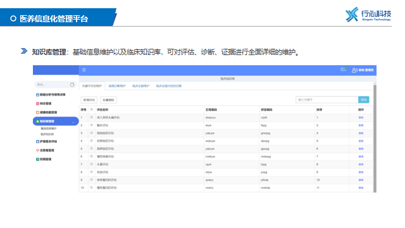405x228 pixels.
Task: Click the 权限管理 sidebar icon
Action: click(37, 159)
